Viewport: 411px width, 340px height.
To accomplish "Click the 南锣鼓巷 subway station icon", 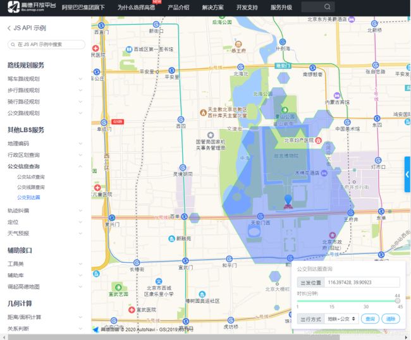I will [312, 68].
